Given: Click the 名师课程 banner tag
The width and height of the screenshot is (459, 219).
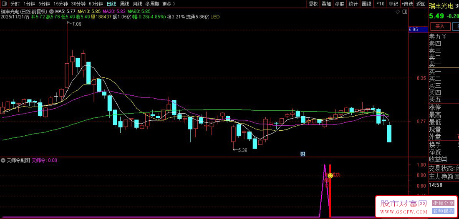Looking at the screenshot, I should click(x=443, y=211).
